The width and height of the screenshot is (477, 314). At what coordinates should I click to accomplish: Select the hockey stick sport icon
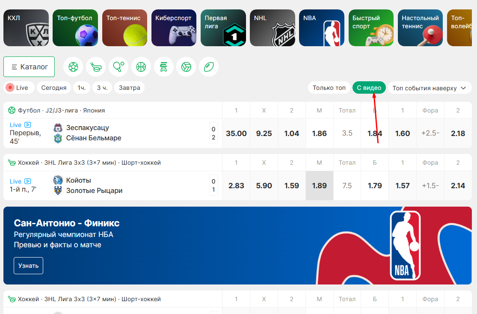coord(96,67)
